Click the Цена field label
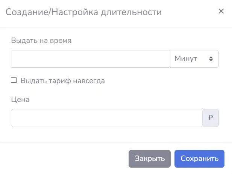The image size is (232, 174). (x=20, y=100)
